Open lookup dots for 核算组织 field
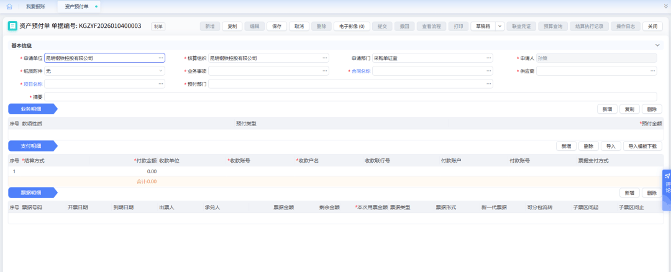This screenshot has width=671, height=272. click(324, 58)
